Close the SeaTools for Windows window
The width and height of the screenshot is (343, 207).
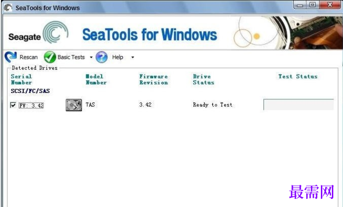pyautogui.click(x=330, y=5)
